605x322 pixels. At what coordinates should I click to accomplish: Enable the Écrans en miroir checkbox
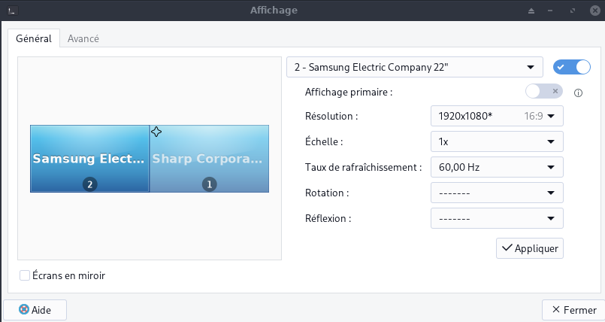coord(25,275)
